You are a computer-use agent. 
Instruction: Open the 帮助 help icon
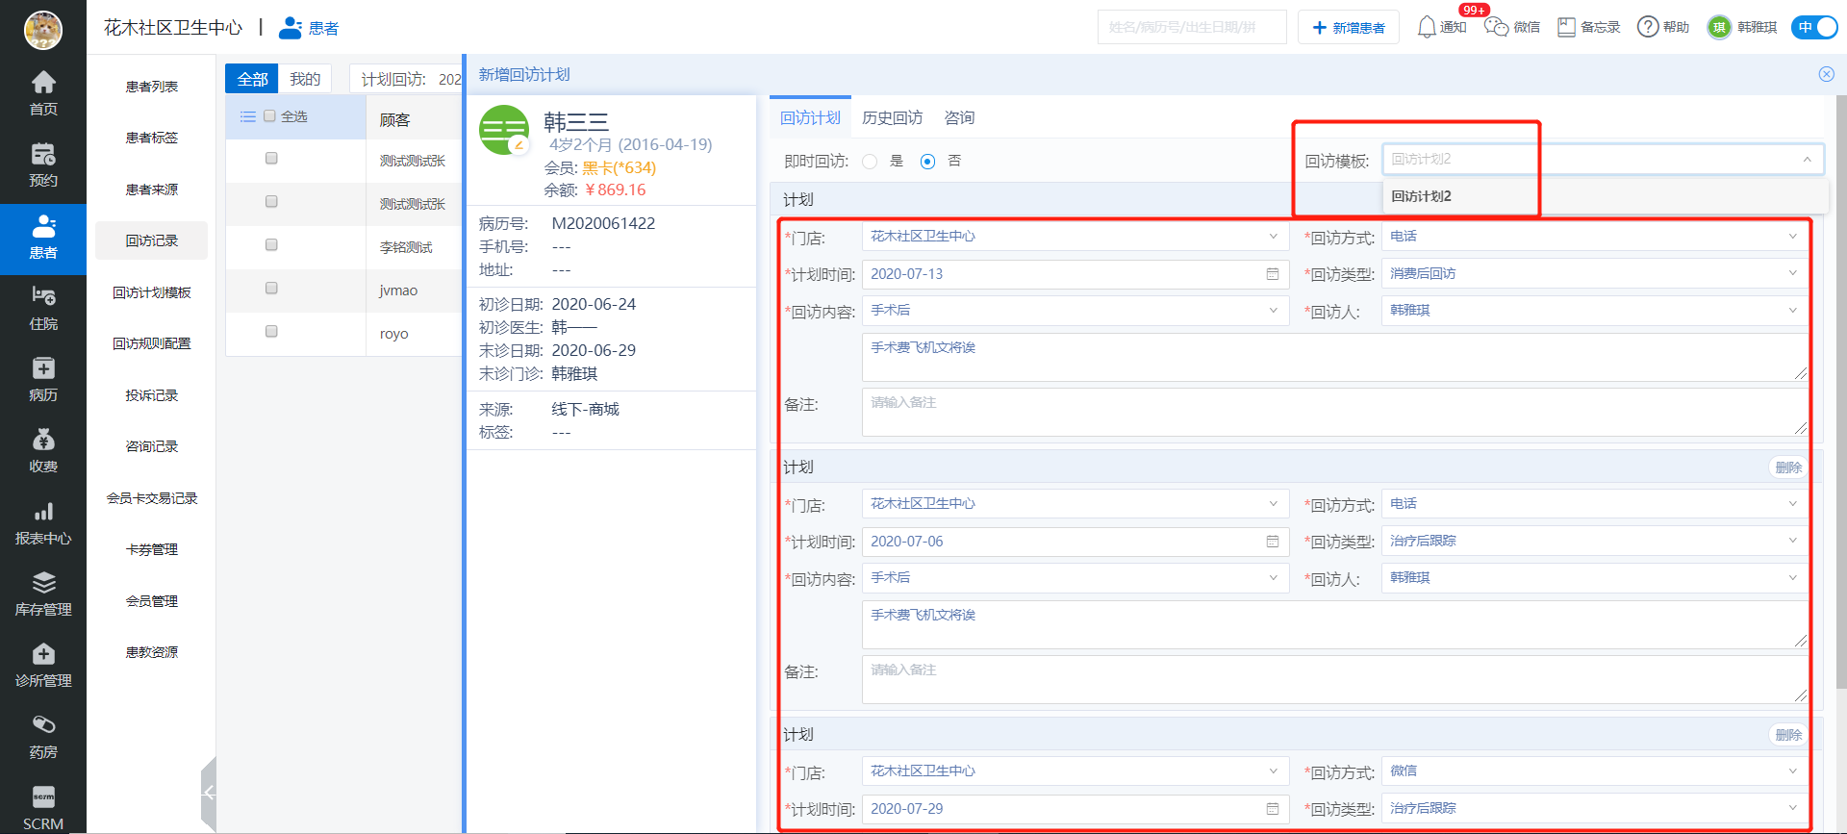[x=1648, y=27]
